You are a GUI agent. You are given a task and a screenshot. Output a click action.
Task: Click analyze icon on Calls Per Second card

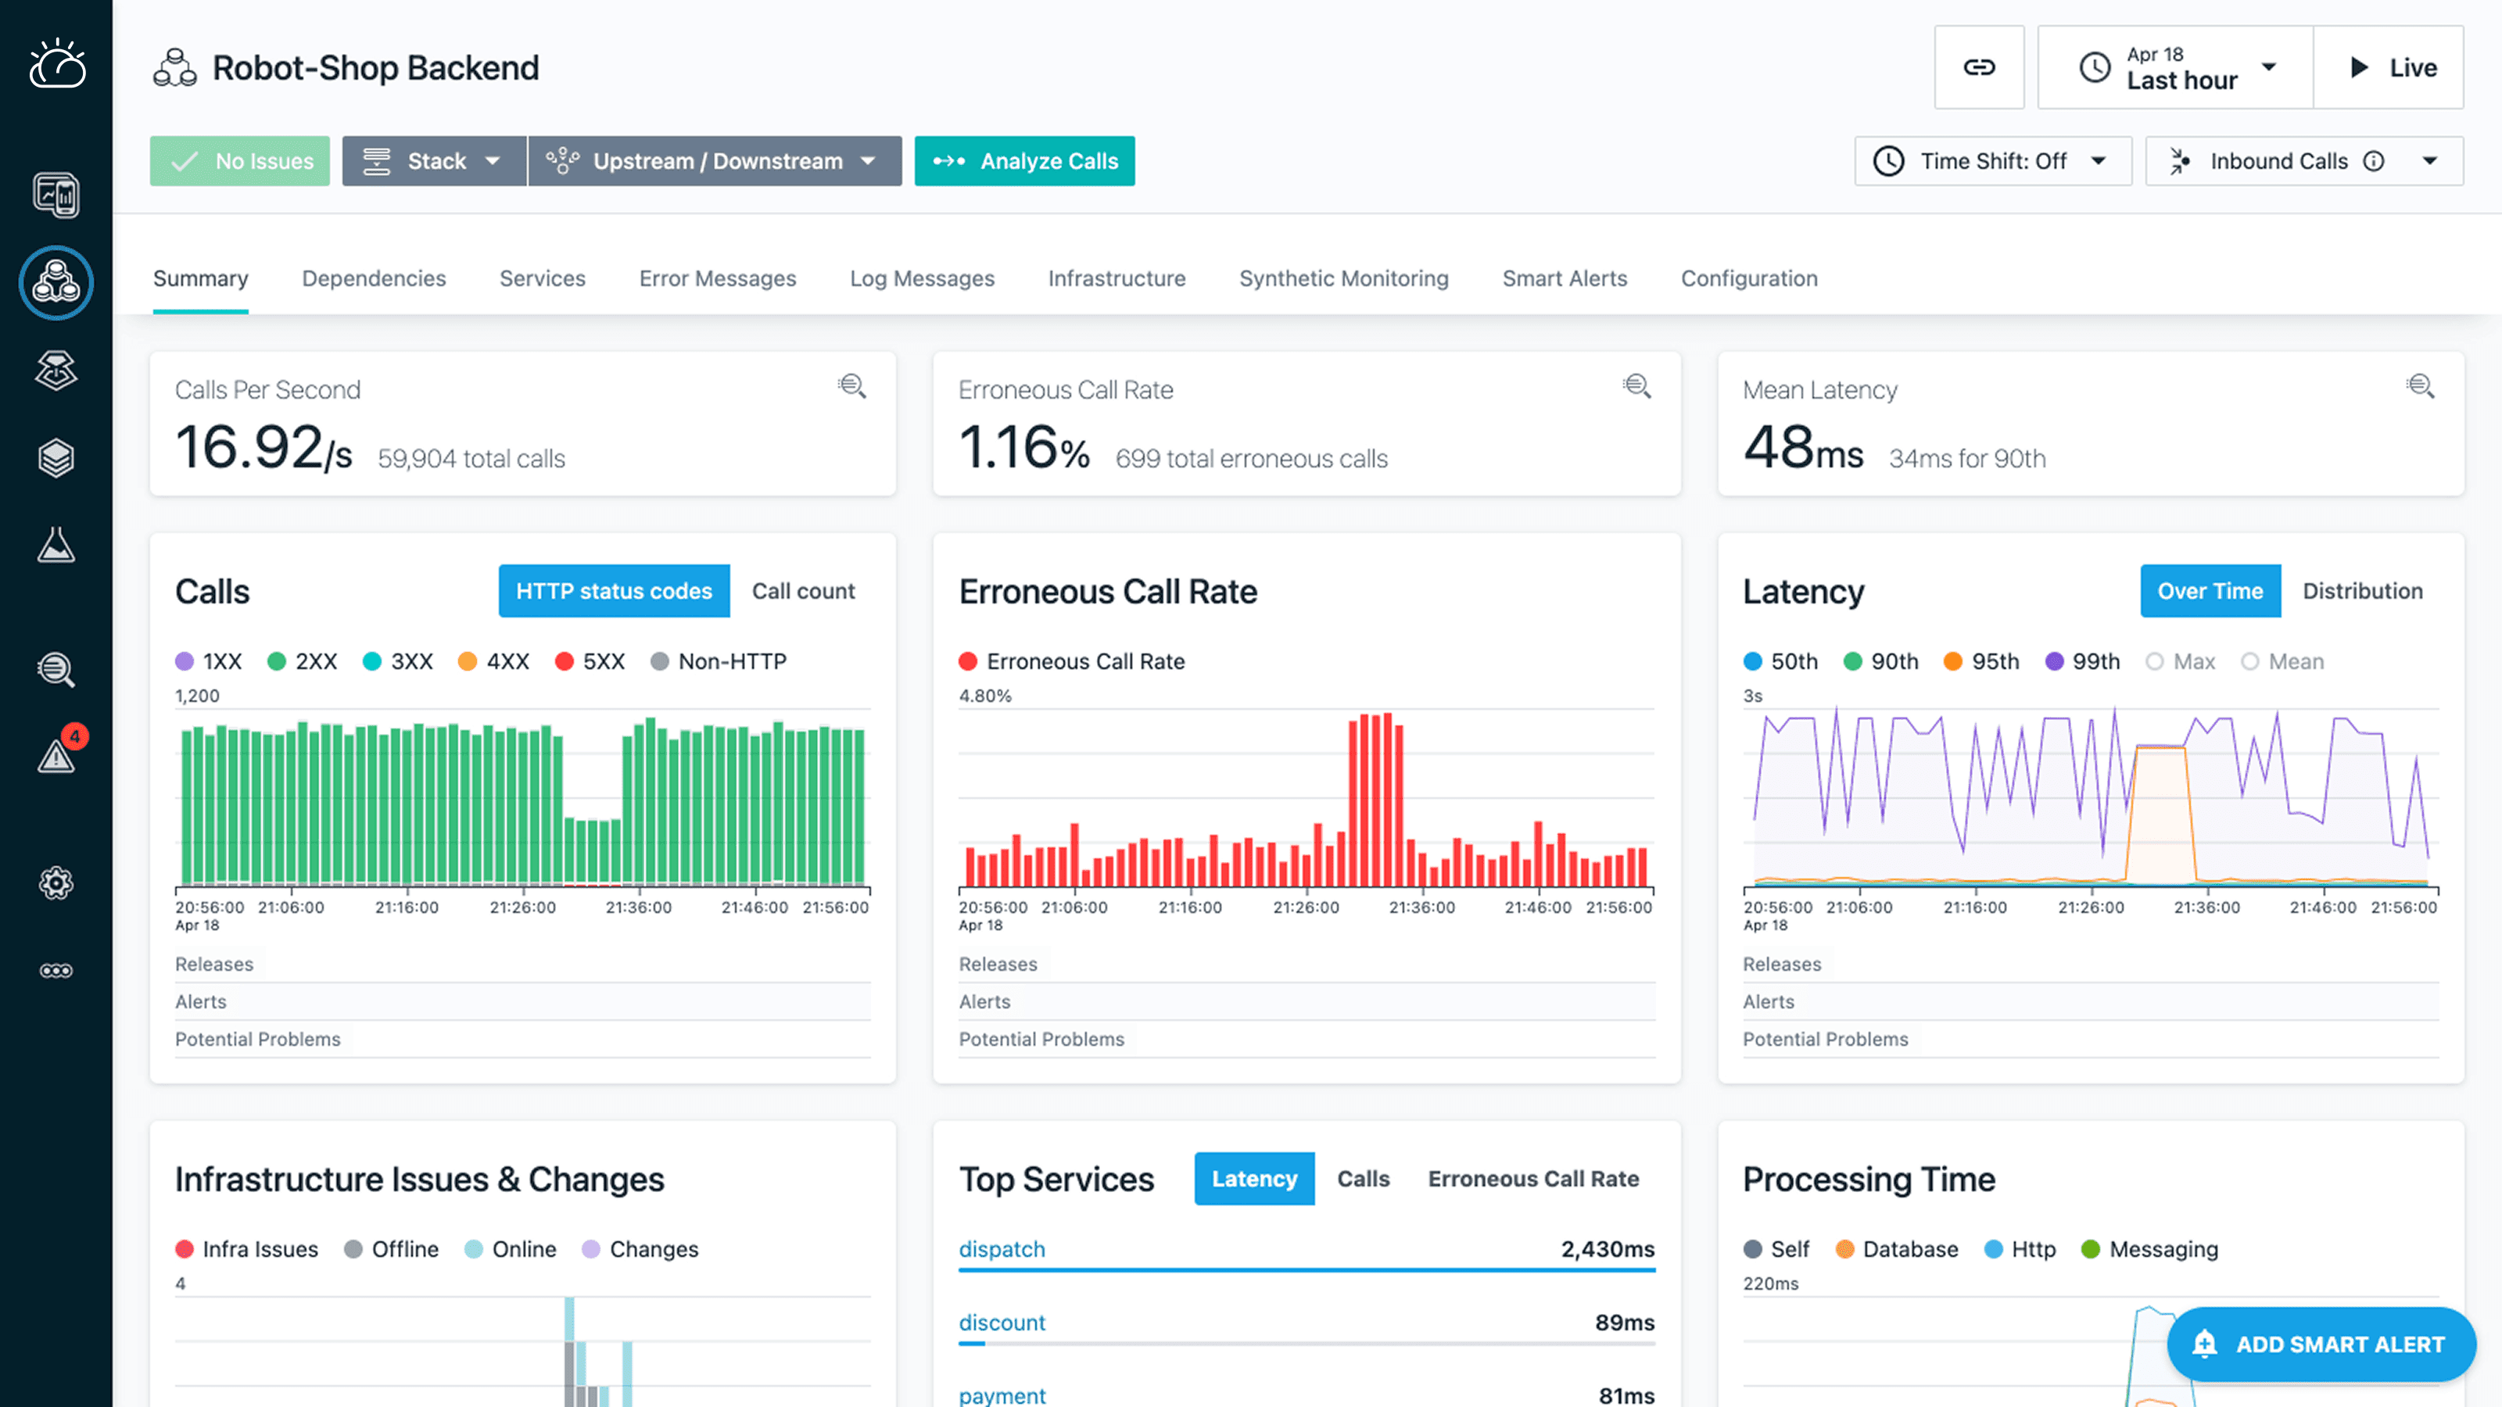tap(851, 386)
